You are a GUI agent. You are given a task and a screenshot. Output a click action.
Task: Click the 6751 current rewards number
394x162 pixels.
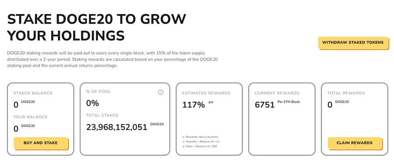click(x=264, y=105)
